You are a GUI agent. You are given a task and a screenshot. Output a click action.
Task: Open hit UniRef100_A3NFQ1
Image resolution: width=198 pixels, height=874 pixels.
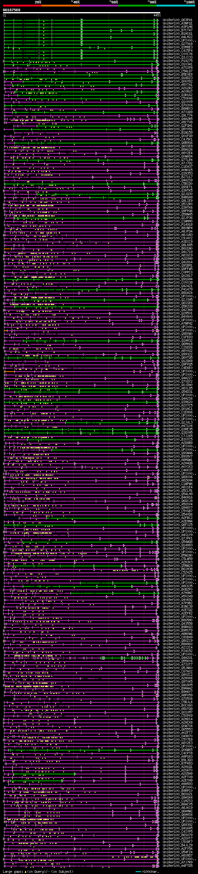click(178, 24)
